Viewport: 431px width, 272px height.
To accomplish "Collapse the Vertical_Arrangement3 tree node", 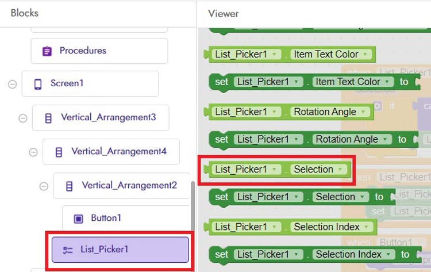I will click(x=23, y=118).
